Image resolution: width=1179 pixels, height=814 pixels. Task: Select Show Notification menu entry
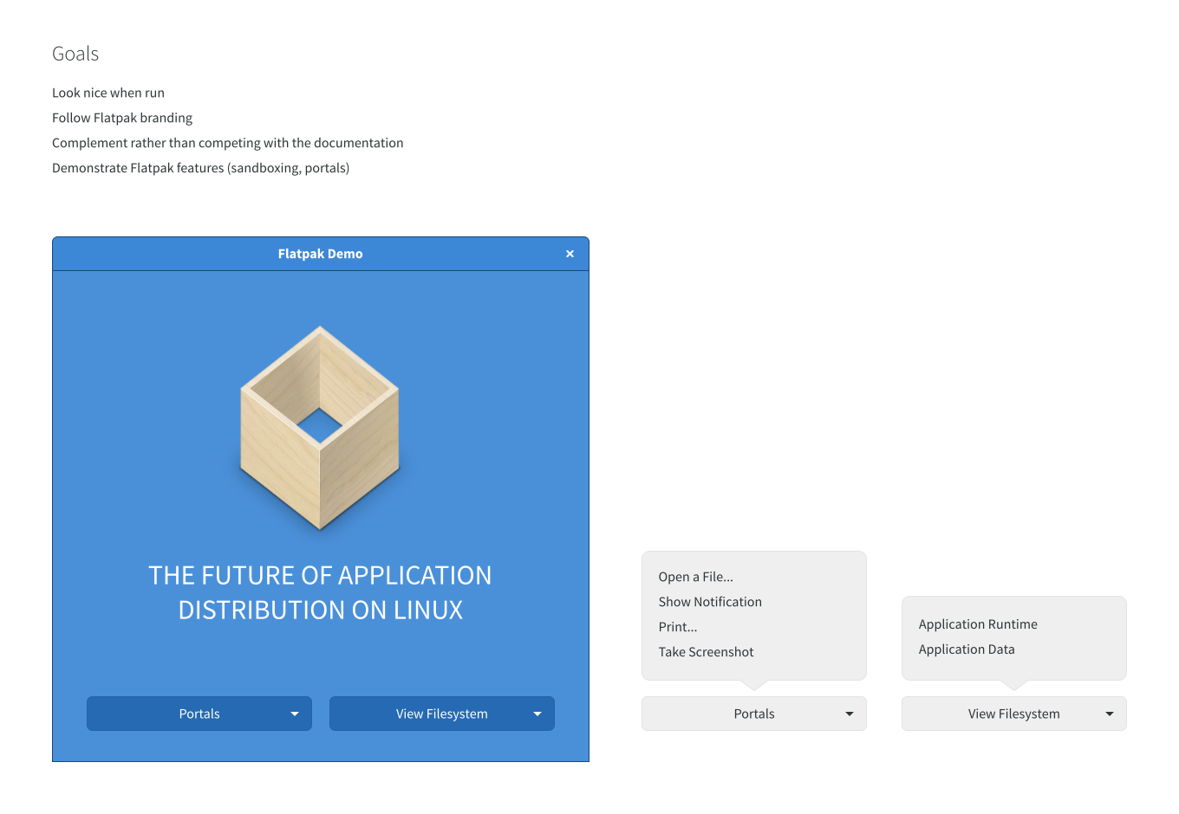[710, 602]
